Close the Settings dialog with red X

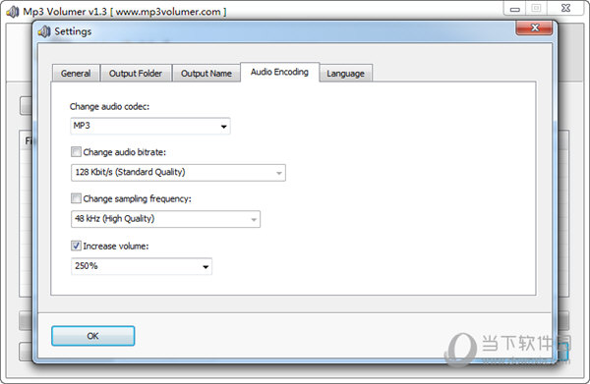pos(534,27)
